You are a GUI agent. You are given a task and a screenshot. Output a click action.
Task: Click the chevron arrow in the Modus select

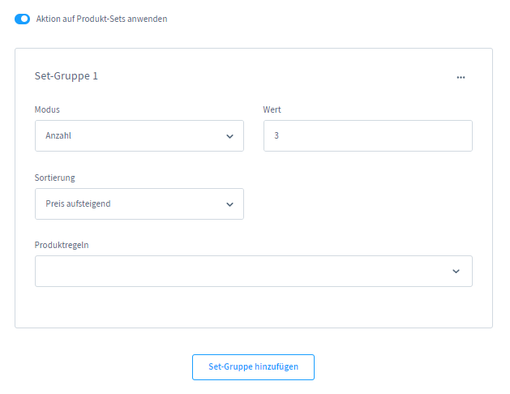tap(229, 136)
